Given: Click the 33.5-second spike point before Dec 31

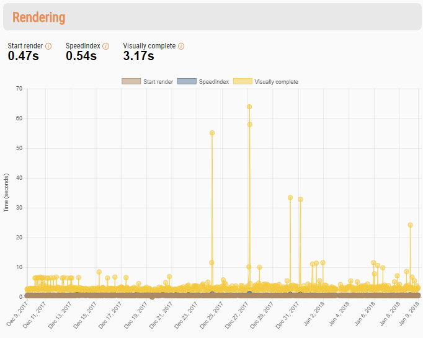Looking at the screenshot, I should 290,197.
